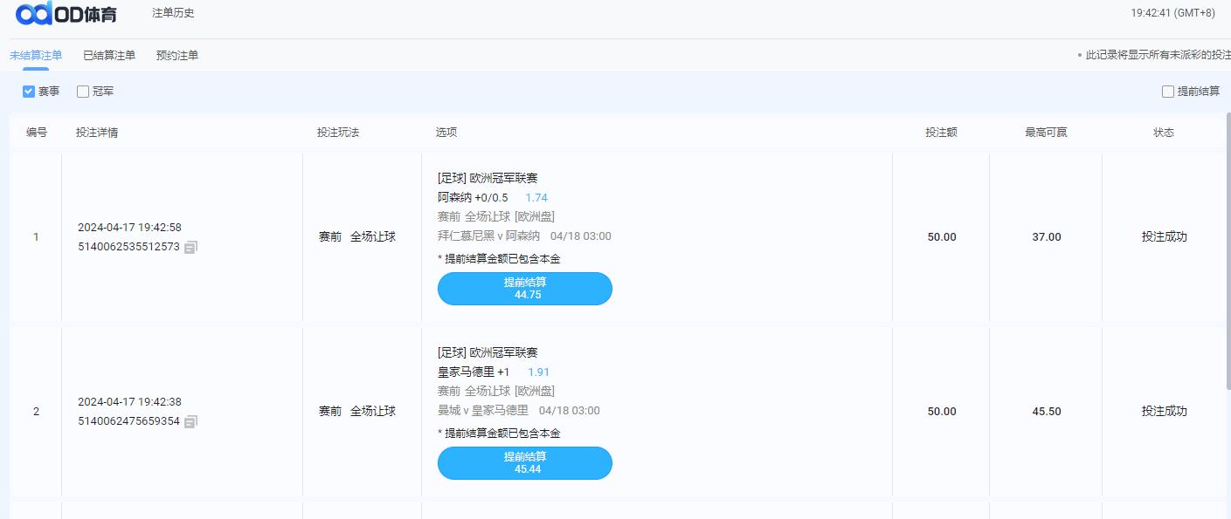Click match text 曼城 v 皇家马德里
The image size is (1231, 519).
point(483,411)
